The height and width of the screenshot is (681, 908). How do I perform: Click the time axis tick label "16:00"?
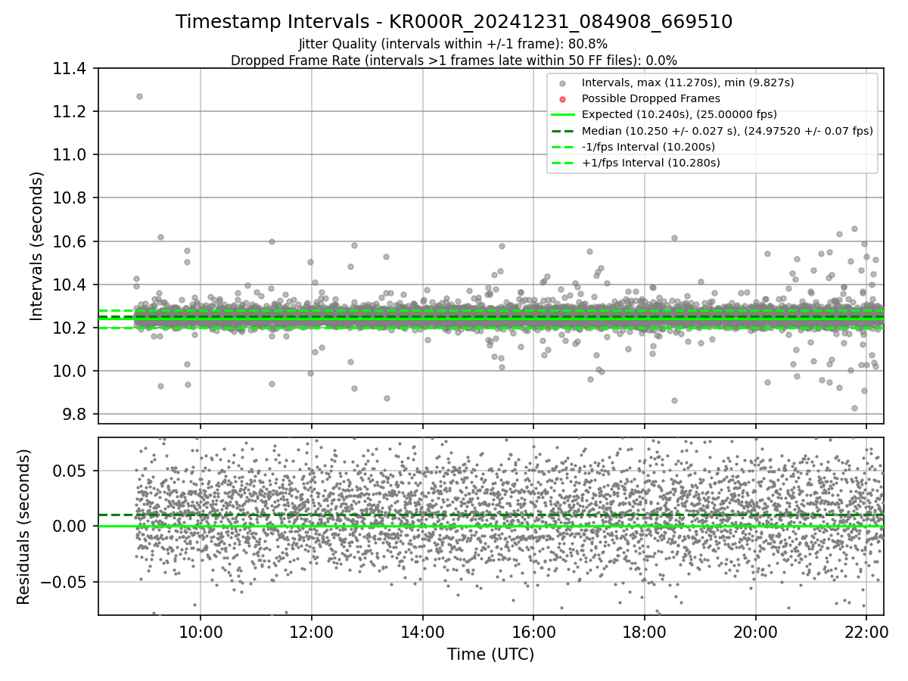pyautogui.click(x=533, y=632)
